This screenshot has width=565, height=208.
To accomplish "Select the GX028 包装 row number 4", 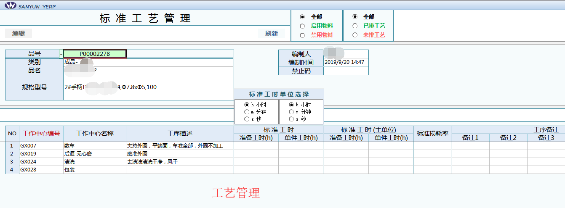I will click(x=12, y=170).
